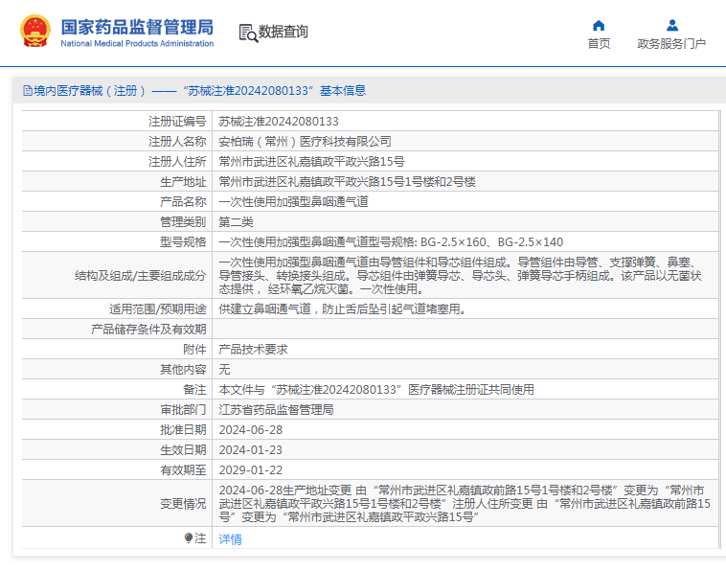Click the 批准日期 label
The height and width of the screenshot is (571, 726).
183,430
